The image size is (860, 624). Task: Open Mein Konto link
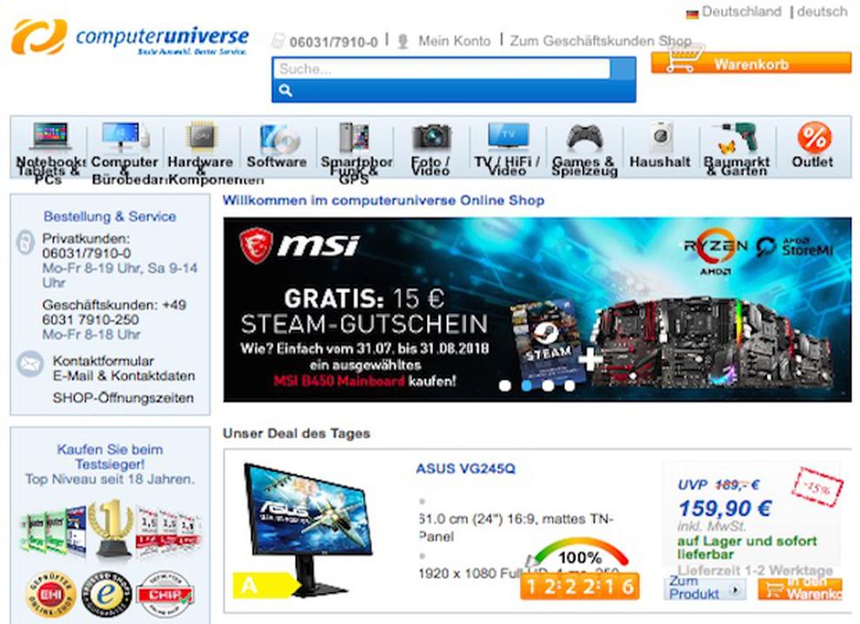455,41
